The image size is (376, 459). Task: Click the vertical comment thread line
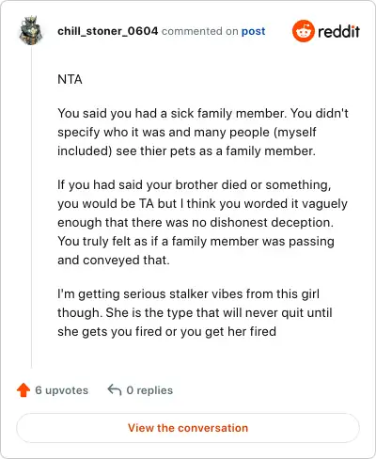pyautogui.click(x=31, y=207)
